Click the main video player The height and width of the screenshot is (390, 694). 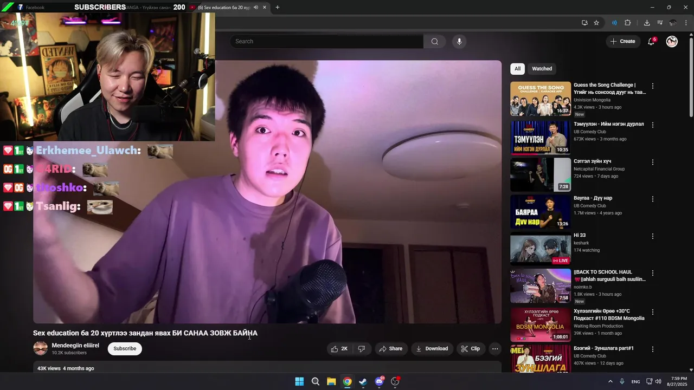[267, 192]
